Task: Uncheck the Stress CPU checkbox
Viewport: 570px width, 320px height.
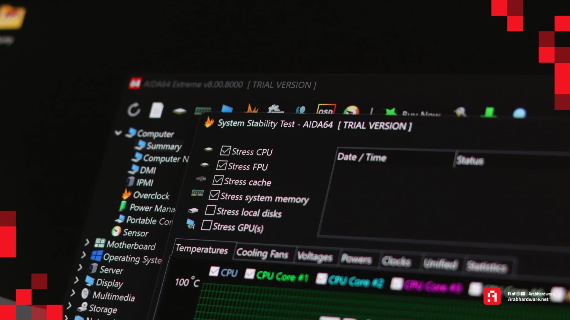Action: (225, 151)
